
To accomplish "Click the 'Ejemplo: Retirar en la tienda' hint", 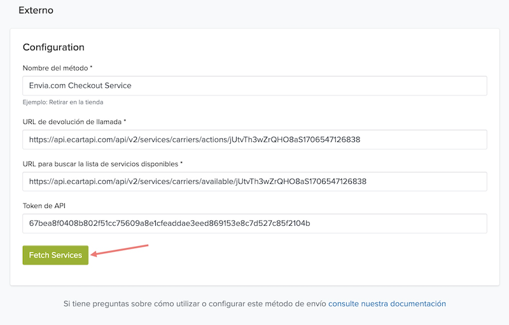I will pos(63,102).
